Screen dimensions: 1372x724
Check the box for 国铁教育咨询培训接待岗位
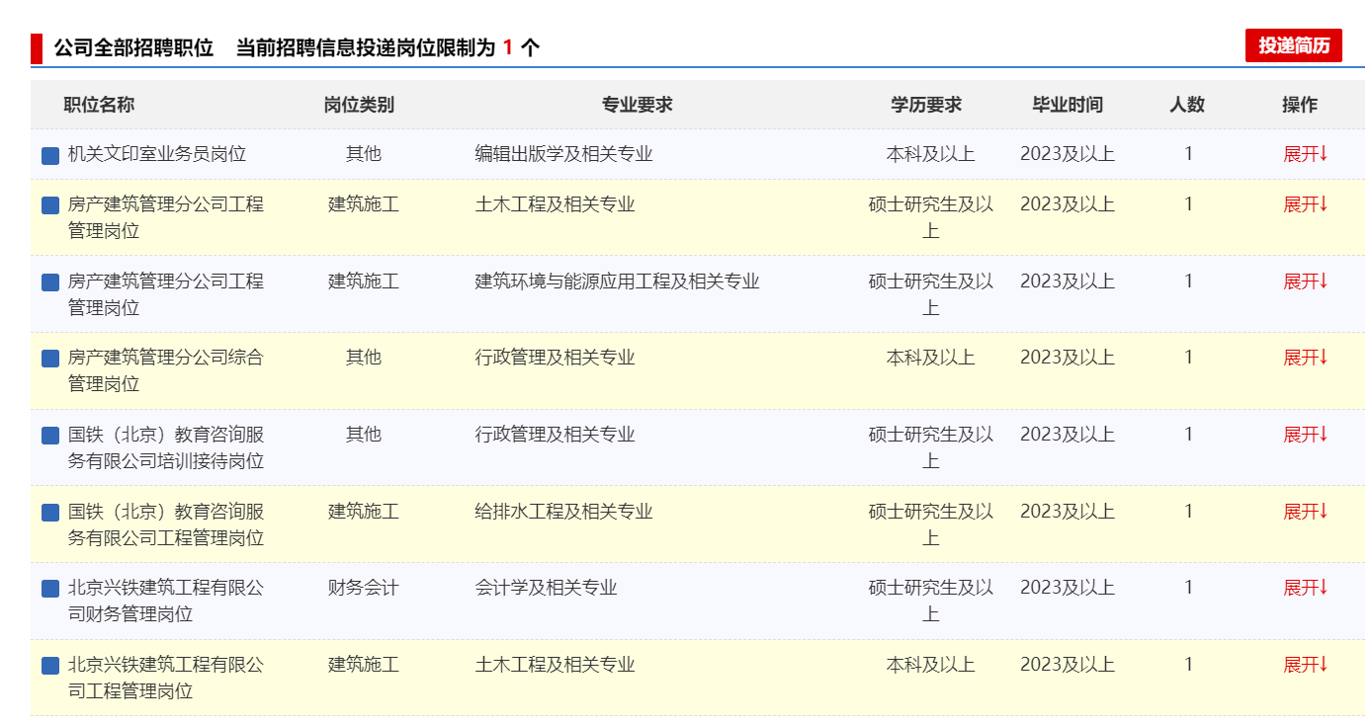50,436
